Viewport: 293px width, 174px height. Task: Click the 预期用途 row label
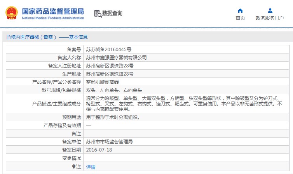(x=72, y=117)
